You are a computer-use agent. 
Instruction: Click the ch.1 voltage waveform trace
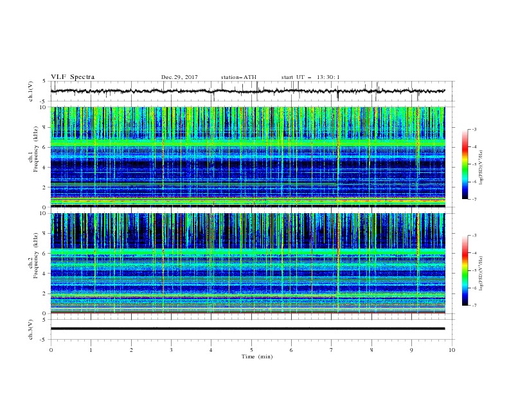[247, 91]
